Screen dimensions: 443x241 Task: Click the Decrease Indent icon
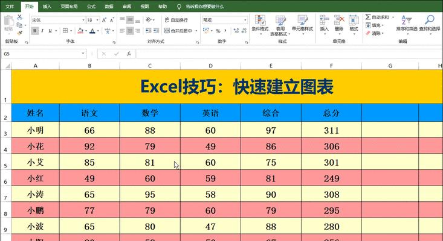click(x=148, y=31)
